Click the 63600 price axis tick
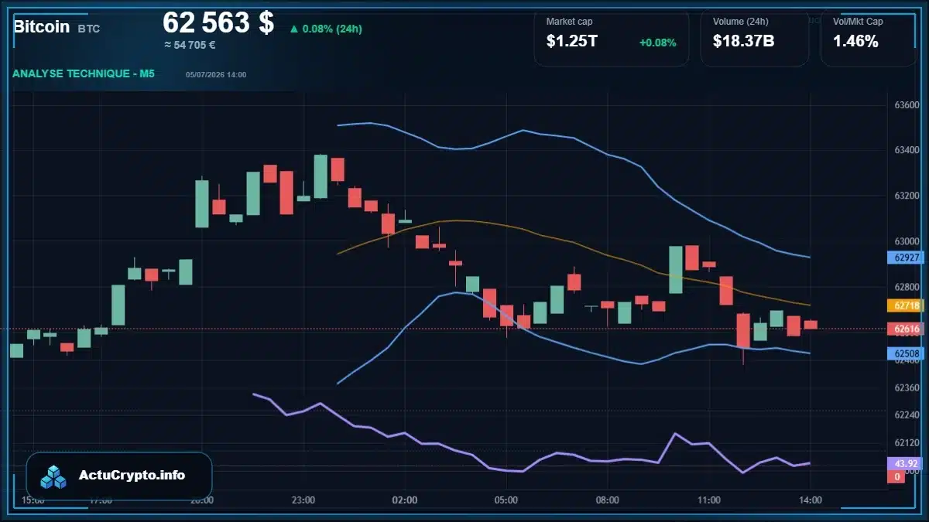The width and height of the screenshot is (929, 522). [x=907, y=105]
